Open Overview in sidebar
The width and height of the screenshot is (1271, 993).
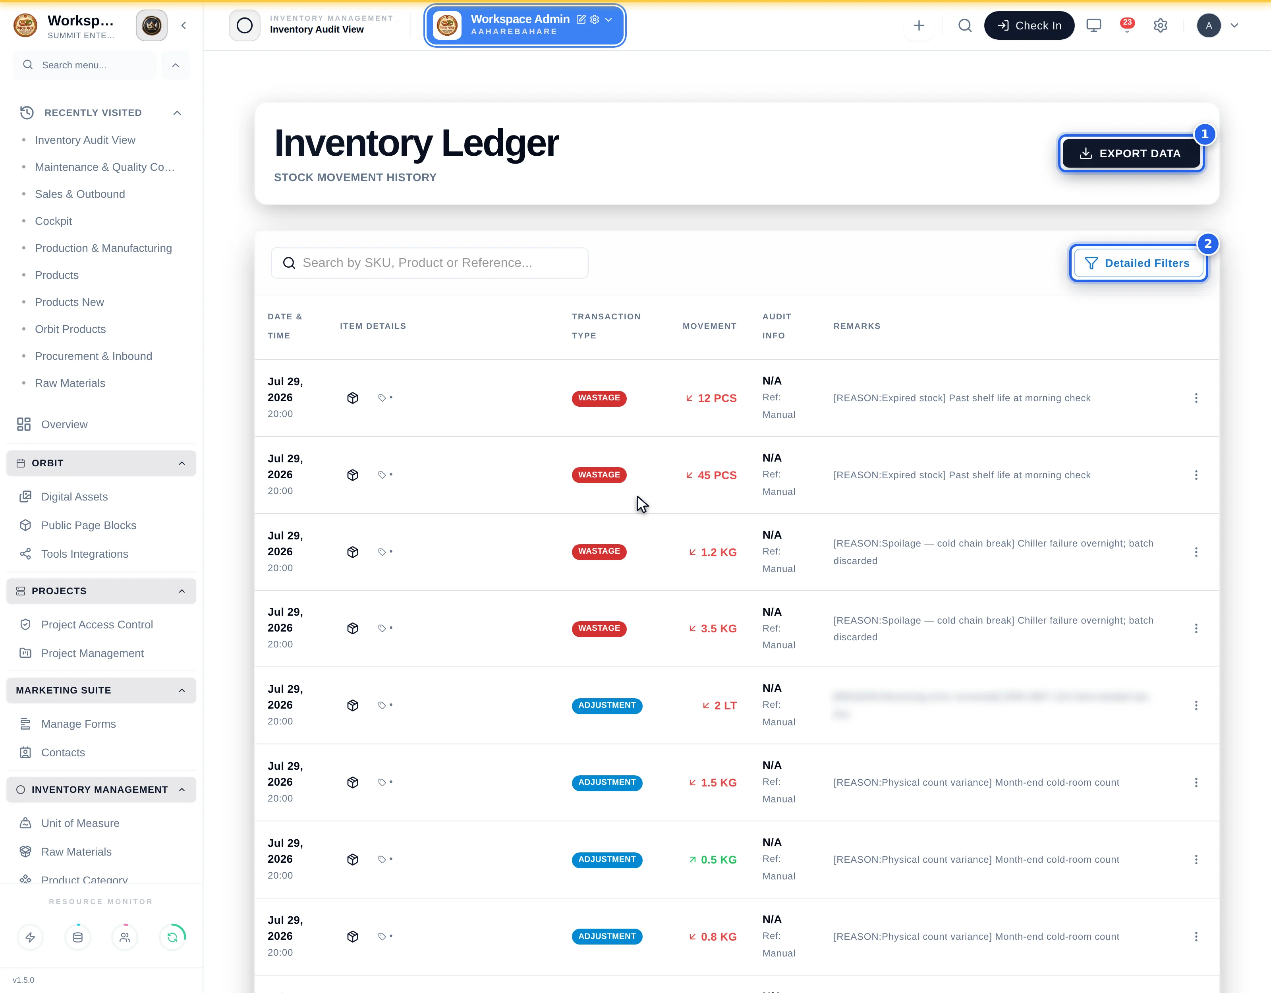pos(64,424)
